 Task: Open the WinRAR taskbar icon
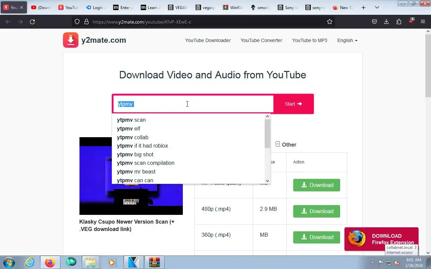pyautogui.click(x=155, y=262)
